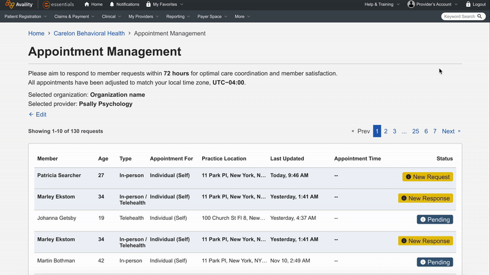Click Pending status for Johanna Getsby
This screenshot has width=490, height=275.
(x=435, y=219)
